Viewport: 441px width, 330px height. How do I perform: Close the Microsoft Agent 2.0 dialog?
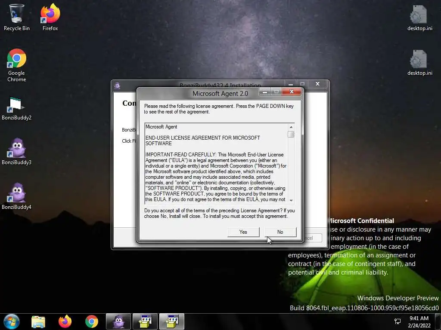(292, 92)
